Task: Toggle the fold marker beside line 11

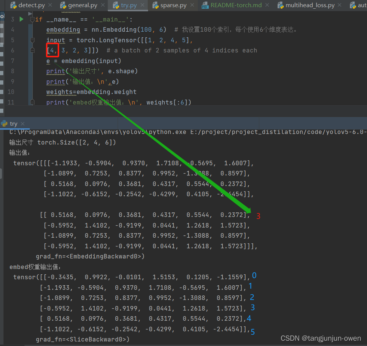Action: (x=32, y=102)
